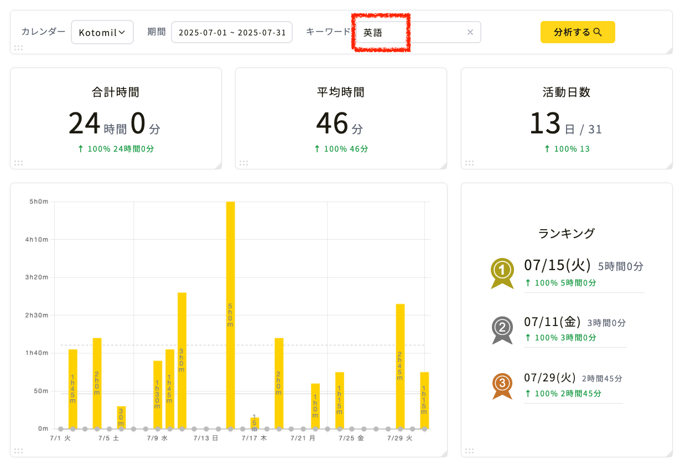Run analysis with the 分析する button
The width and height of the screenshot is (680, 465).
click(578, 32)
